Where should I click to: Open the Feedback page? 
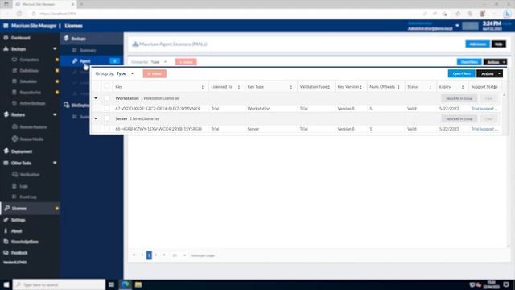point(19,252)
